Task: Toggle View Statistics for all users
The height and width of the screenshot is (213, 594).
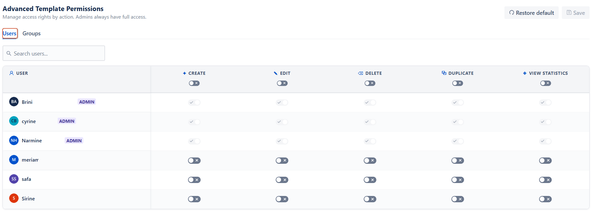Action: pos(546,83)
